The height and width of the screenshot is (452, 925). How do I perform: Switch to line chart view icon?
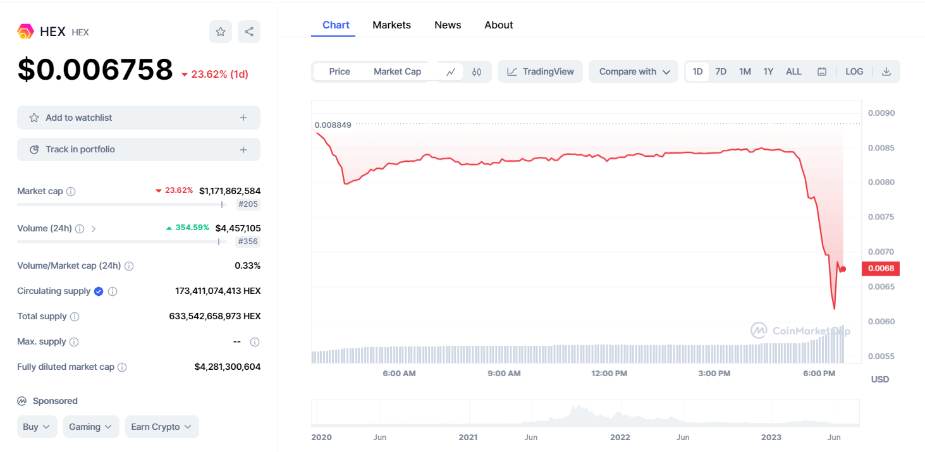451,71
